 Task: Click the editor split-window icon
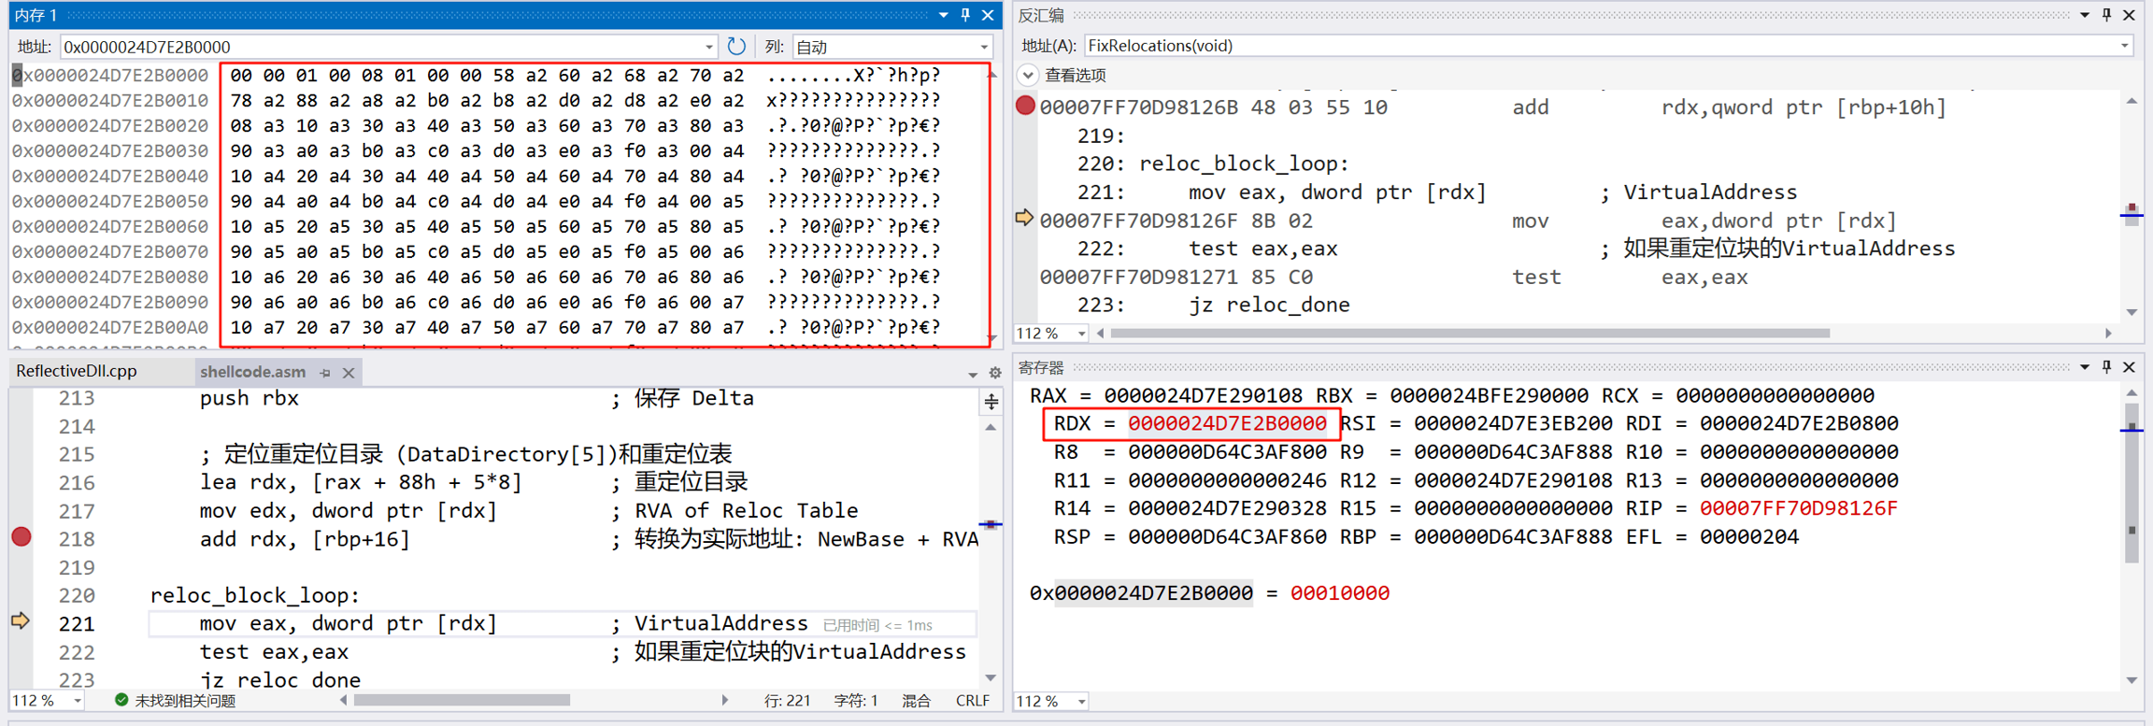991,402
